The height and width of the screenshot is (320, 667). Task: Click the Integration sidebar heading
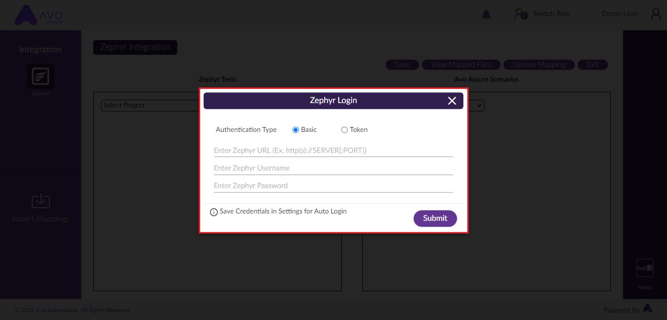[x=41, y=49]
